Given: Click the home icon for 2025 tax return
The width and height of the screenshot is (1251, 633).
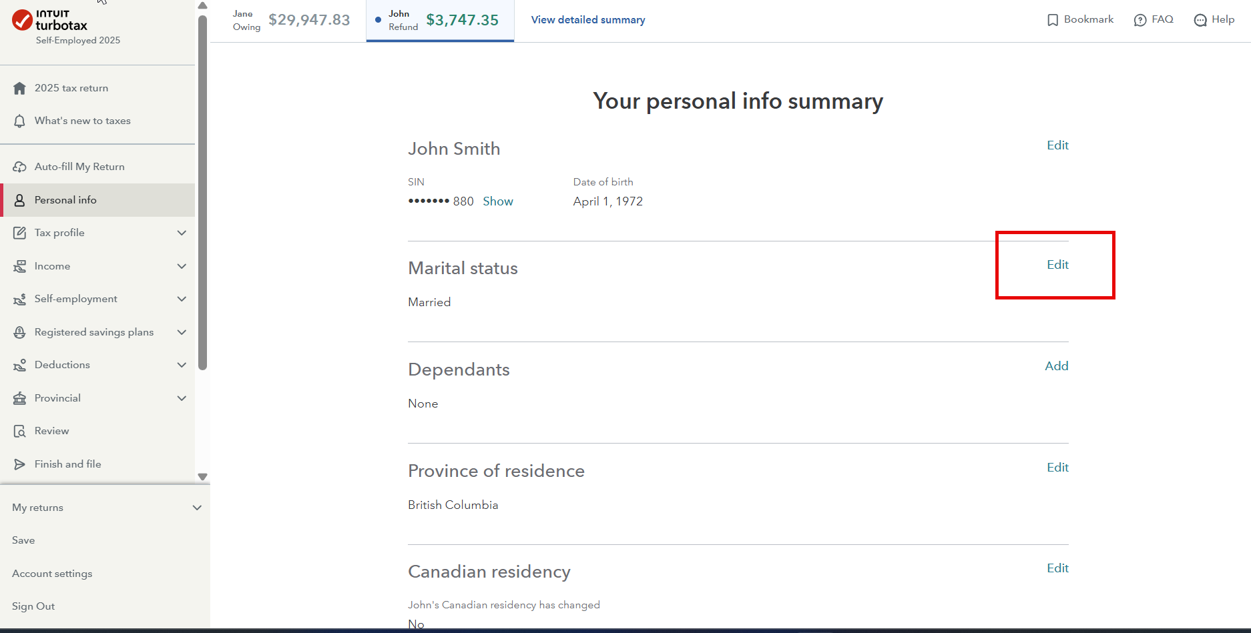Looking at the screenshot, I should pos(19,88).
